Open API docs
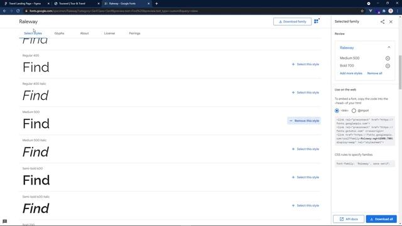The image size is (402, 226). click(349, 219)
